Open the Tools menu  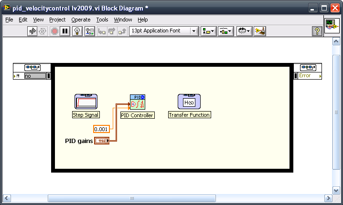point(102,20)
